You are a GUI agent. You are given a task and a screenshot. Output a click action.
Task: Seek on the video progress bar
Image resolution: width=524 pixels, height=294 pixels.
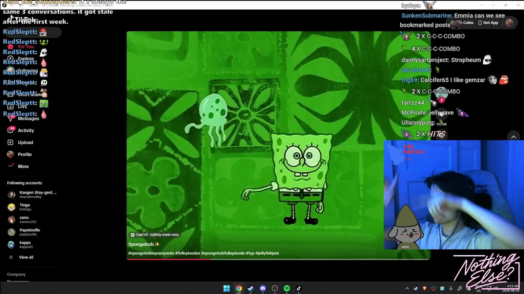coord(278,259)
